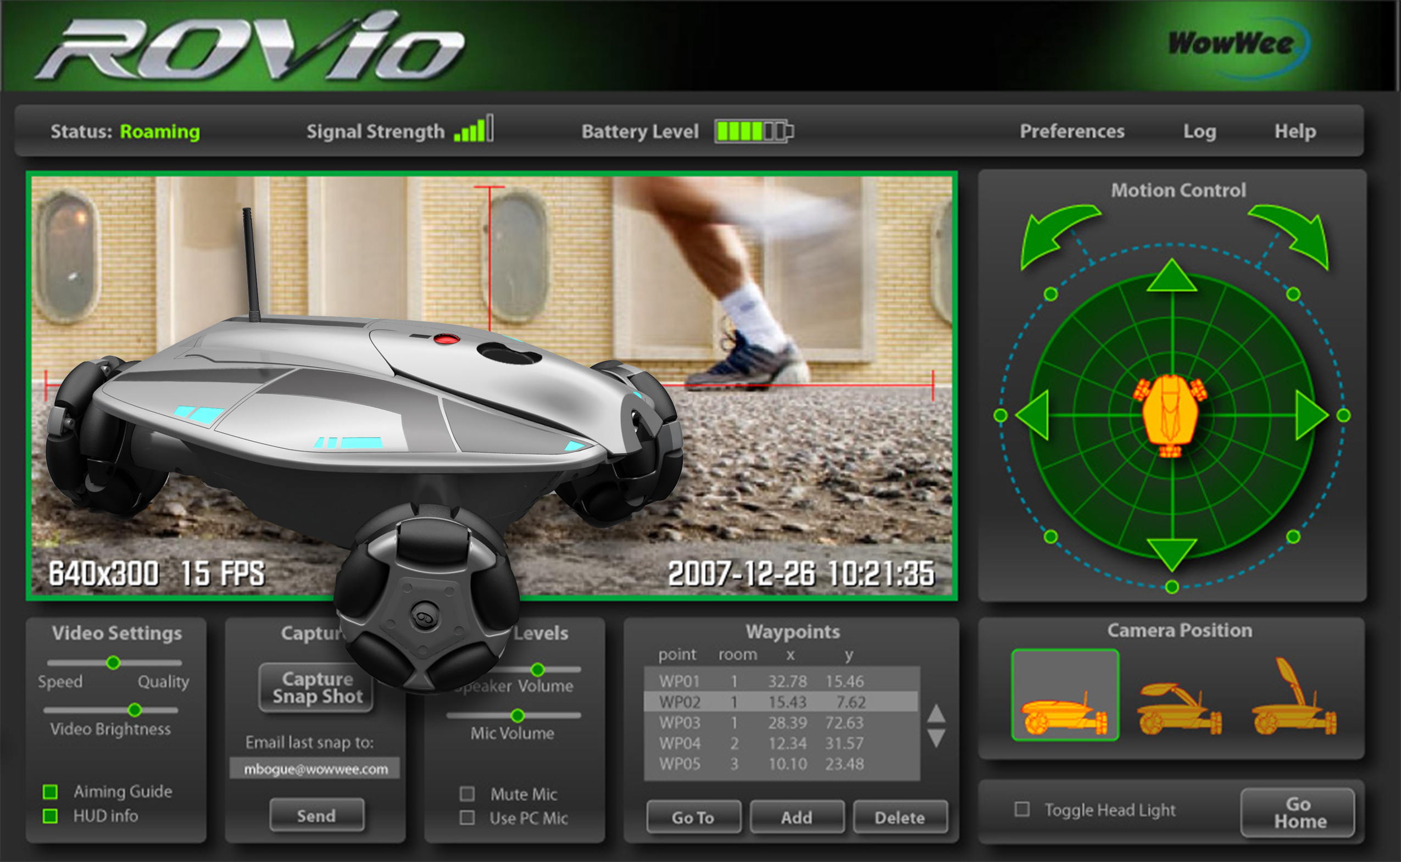Viewport: 1401px width, 862px height.
Task: Check the Mute Mic box
Action: [467, 793]
